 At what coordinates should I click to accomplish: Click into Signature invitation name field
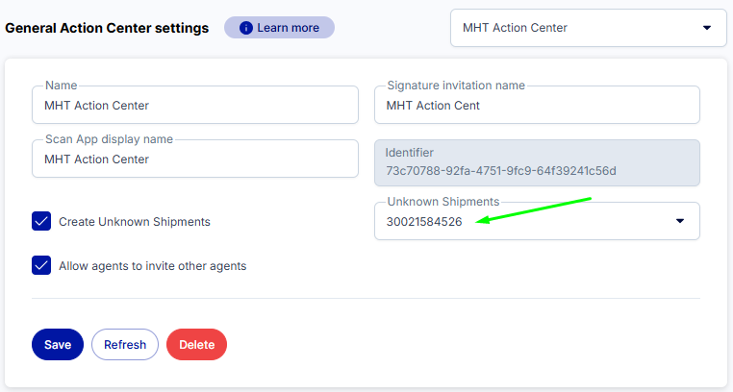(x=537, y=105)
